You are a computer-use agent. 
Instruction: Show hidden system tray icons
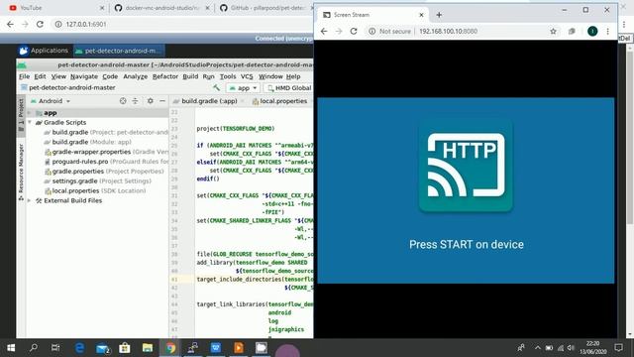[537, 348]
